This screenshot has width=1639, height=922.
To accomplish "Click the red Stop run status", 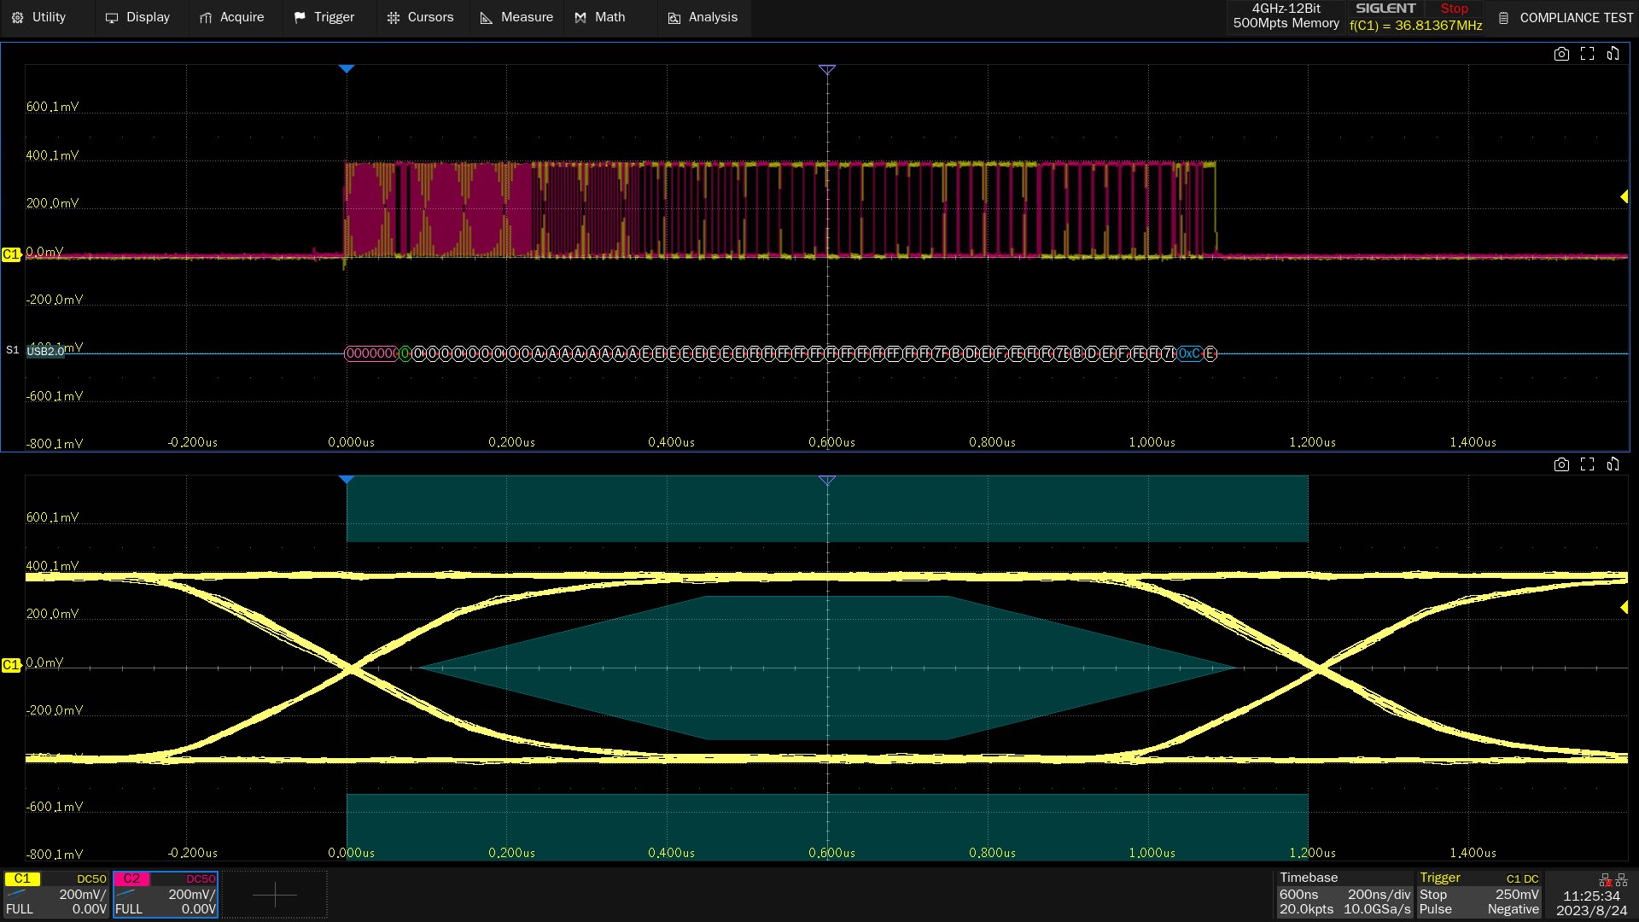I will (1454, 9).
